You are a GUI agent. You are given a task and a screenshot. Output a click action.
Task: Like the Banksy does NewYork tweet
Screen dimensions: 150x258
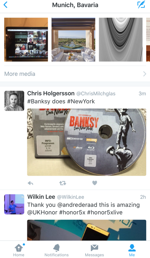point(95,183)
